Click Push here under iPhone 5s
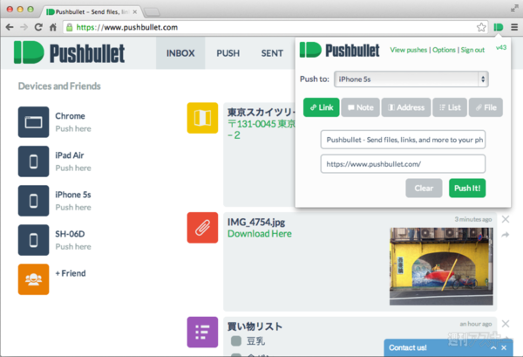 [x=73, y=208]
